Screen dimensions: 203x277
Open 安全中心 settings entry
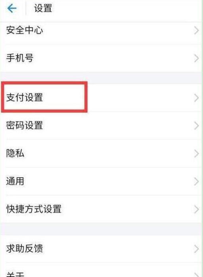pos(101,30)
